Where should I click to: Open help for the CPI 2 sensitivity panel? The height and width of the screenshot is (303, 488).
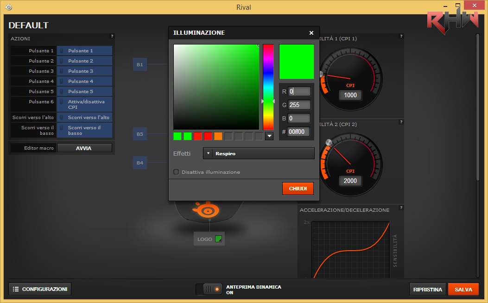coord(401,122)
